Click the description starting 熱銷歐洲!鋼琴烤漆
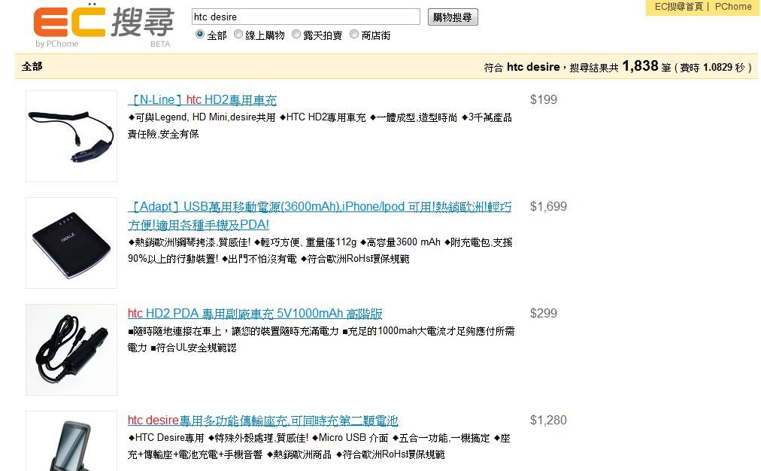Viewport: 761px width, 471px height. point(320,251)
